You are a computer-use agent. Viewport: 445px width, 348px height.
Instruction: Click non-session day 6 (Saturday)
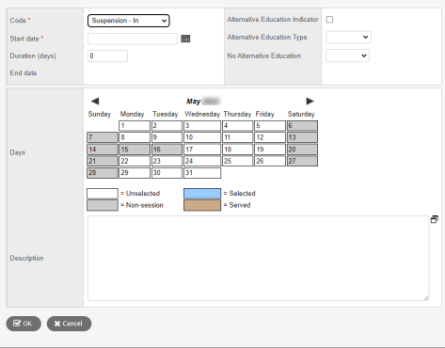[x=302, y=126]
